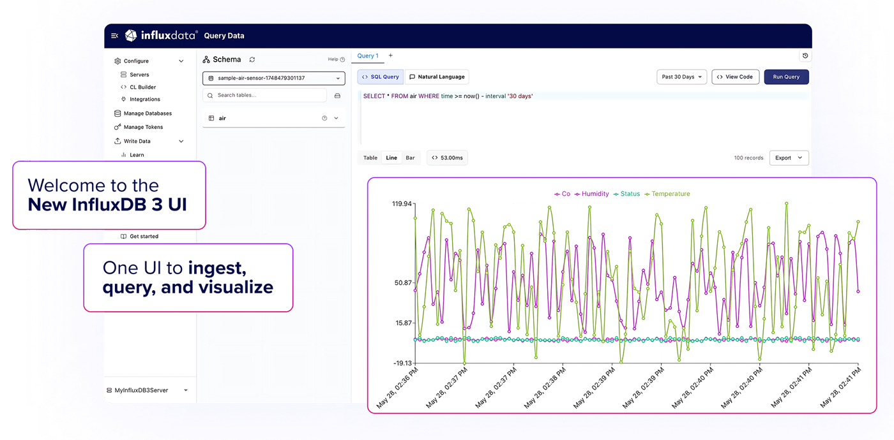The height and width of the screenshot is (440, 894).
Task: Select the SQL Query mode
Action: [x=381, y=77]
